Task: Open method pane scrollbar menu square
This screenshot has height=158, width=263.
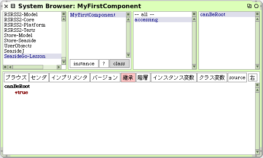Action: click(x=257, y=14)
